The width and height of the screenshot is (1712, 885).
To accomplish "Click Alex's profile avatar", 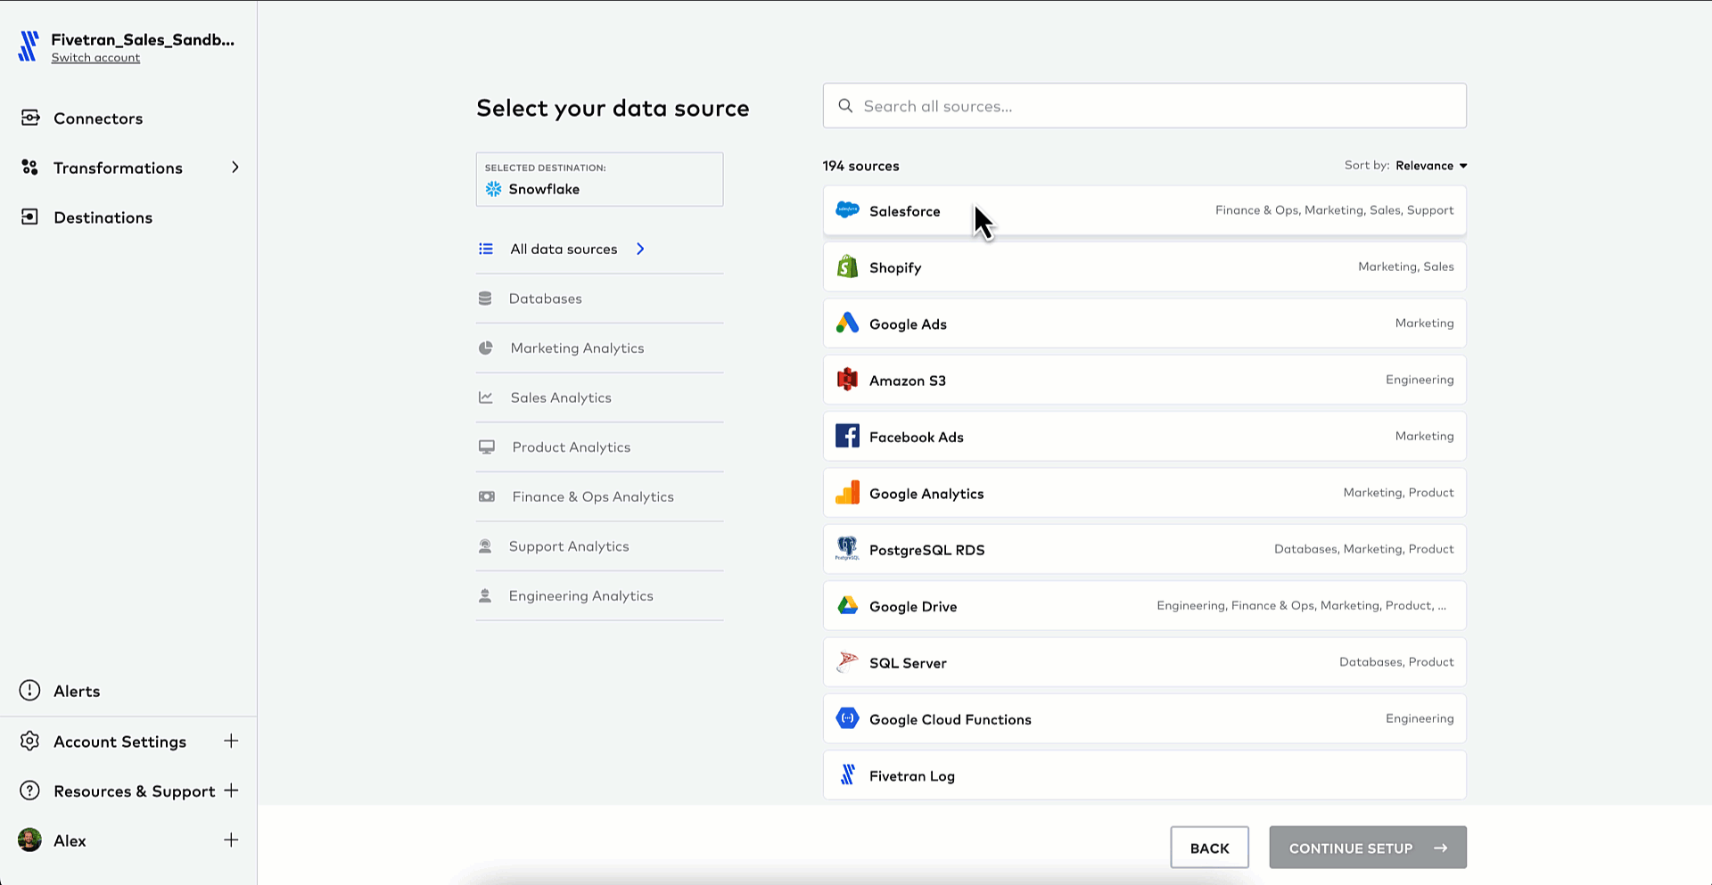I will point(30,840).
